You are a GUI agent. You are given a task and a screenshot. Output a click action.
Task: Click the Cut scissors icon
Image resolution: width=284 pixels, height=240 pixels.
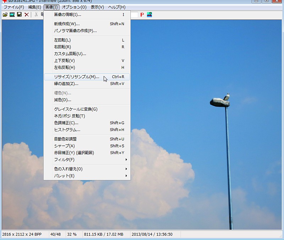[x=36, y=15]
